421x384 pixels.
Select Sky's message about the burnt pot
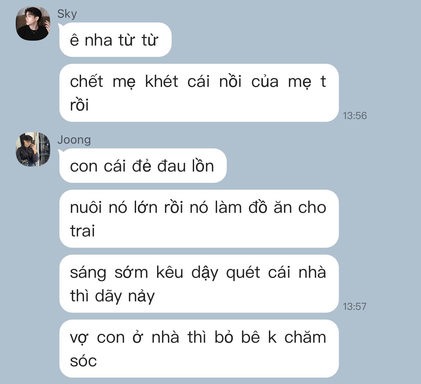click(199, 93)
